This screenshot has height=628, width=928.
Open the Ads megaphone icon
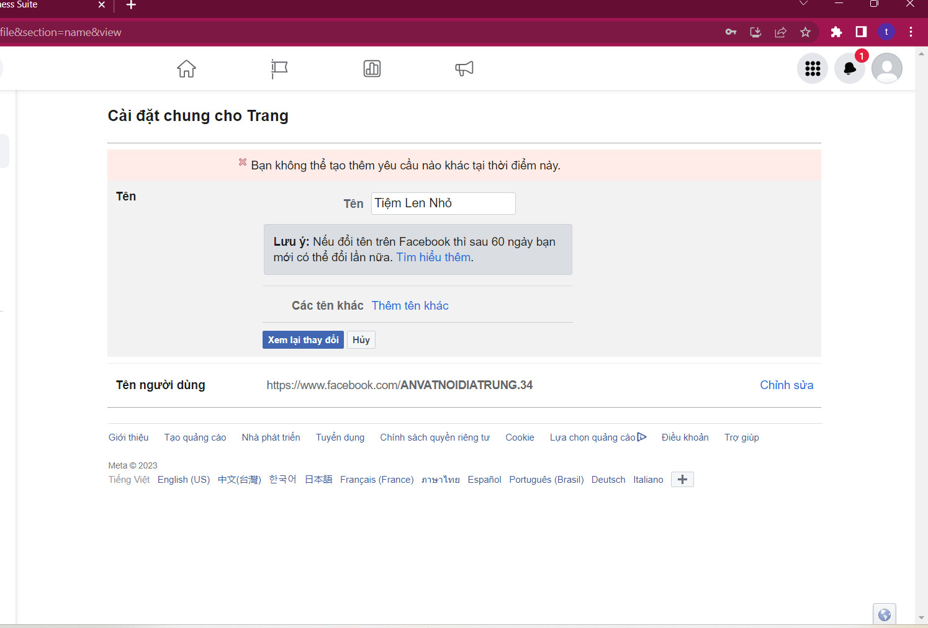(464, 68)
